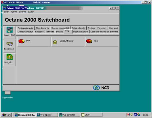This screenshot has width=152, height=118.
Task: Click the EN language indicator in tray
Action: [135, 115]
